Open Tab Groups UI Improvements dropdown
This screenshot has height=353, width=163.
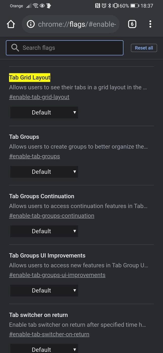tap(44, 290)
